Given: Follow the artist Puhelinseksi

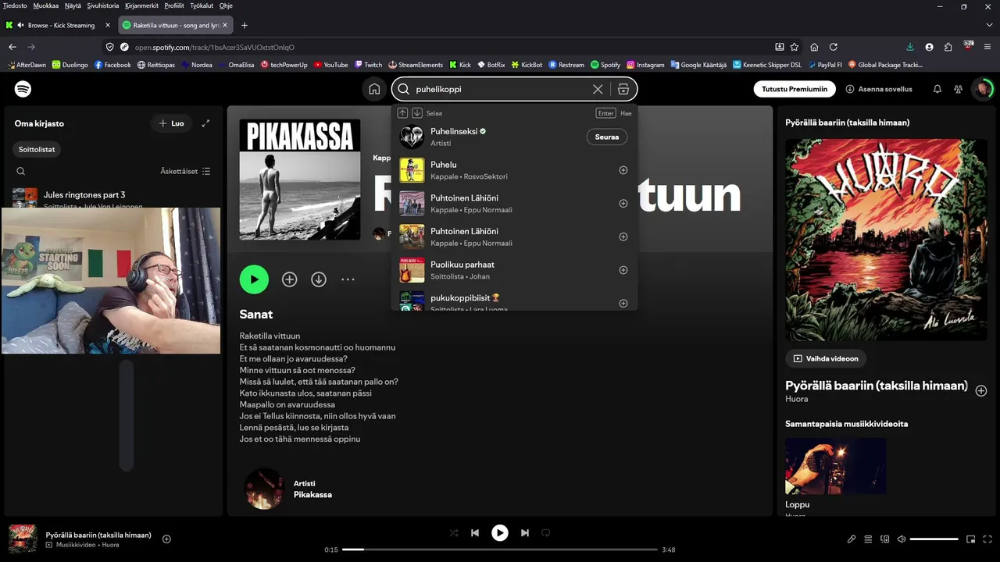Looking at the screenshot, I should (x=607, y=137).
